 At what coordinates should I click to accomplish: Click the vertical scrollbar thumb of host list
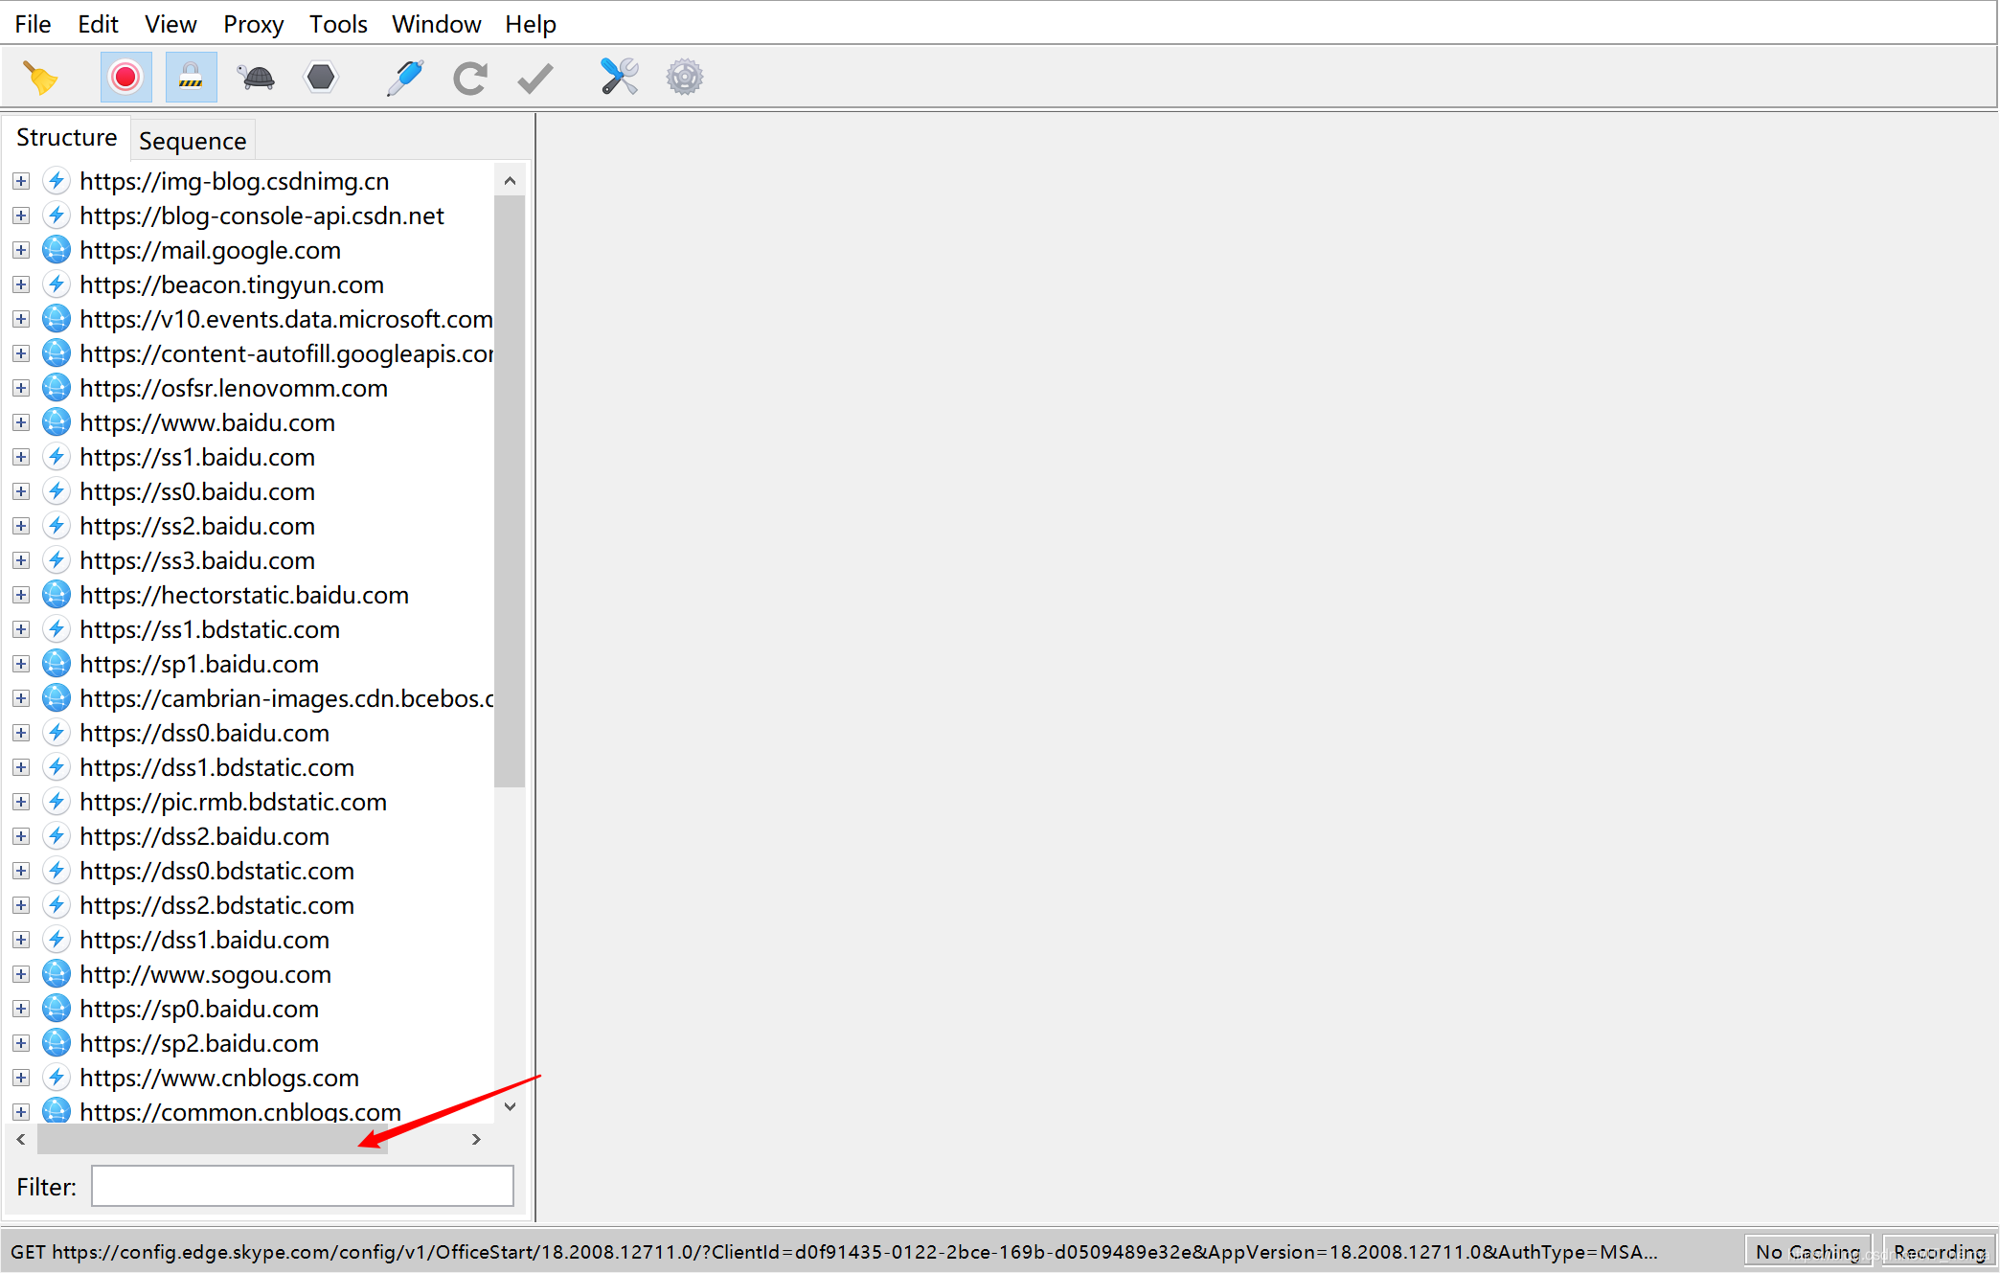click(510, 491)
